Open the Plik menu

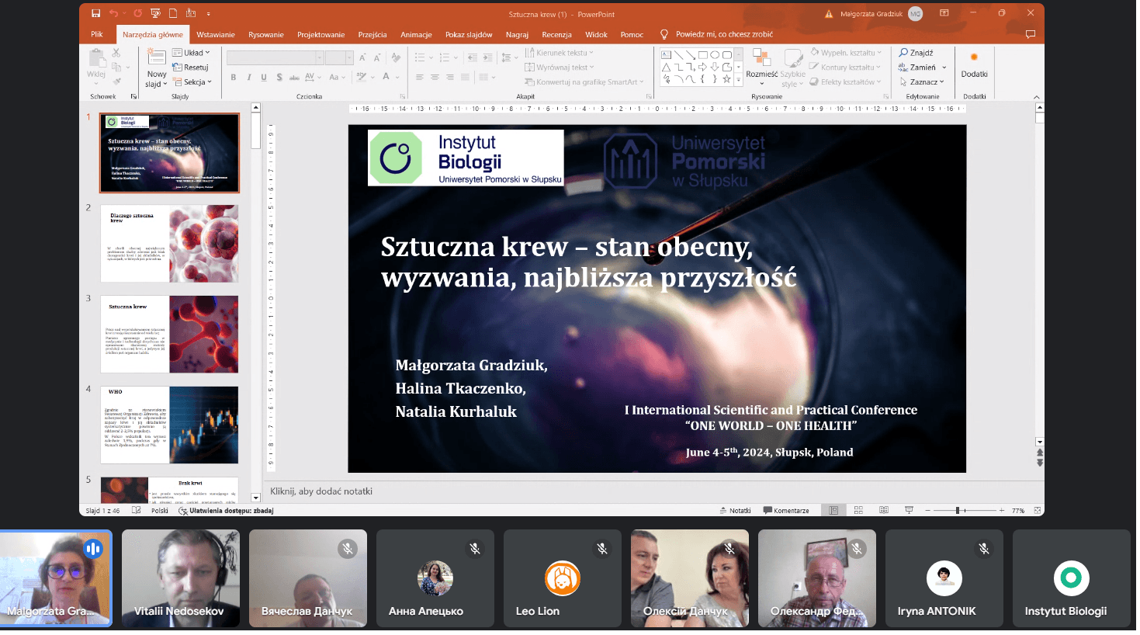[x=97, y=34]
